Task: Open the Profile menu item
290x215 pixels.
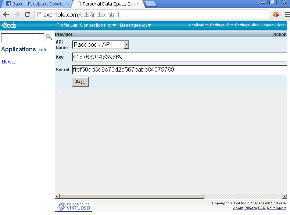Action: pyautogui.click(x=63, y=25)
